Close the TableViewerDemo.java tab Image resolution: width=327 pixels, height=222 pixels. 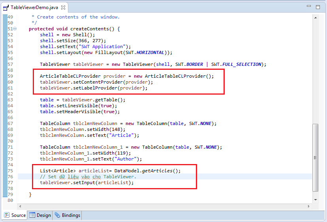pyautogui.click(x=63, y=7)
